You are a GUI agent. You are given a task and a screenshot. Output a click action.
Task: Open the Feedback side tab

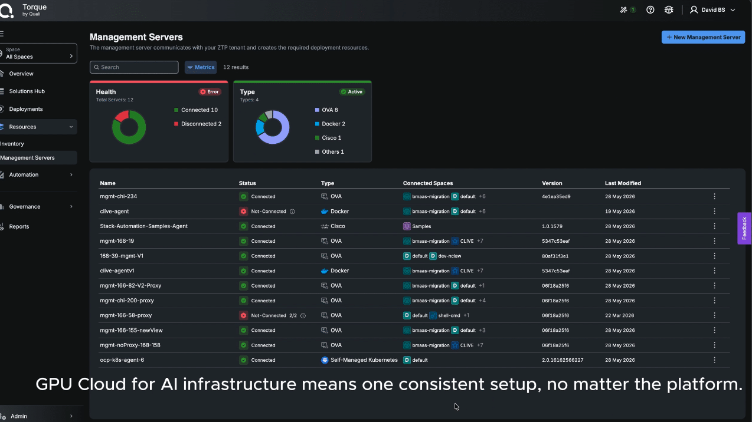(x=744, y=228)
